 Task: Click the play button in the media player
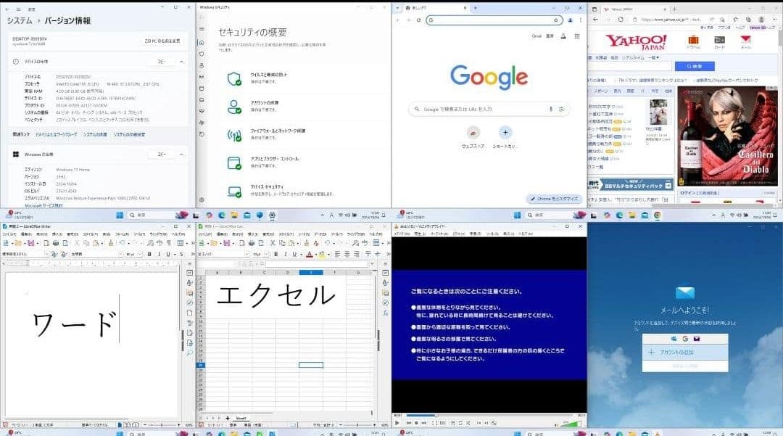click(397, 422)
